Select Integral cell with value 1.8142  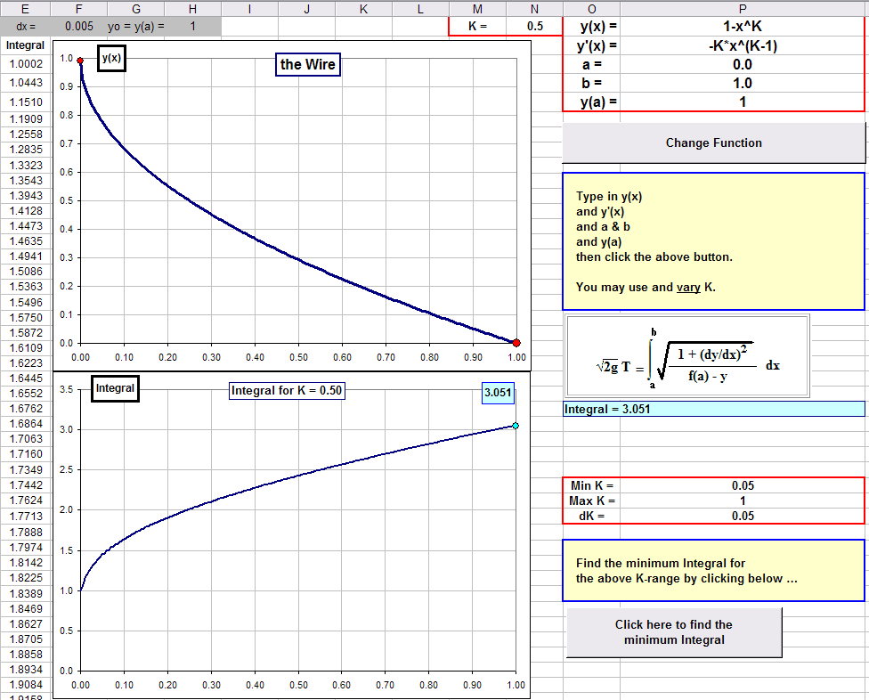point(26,563)
